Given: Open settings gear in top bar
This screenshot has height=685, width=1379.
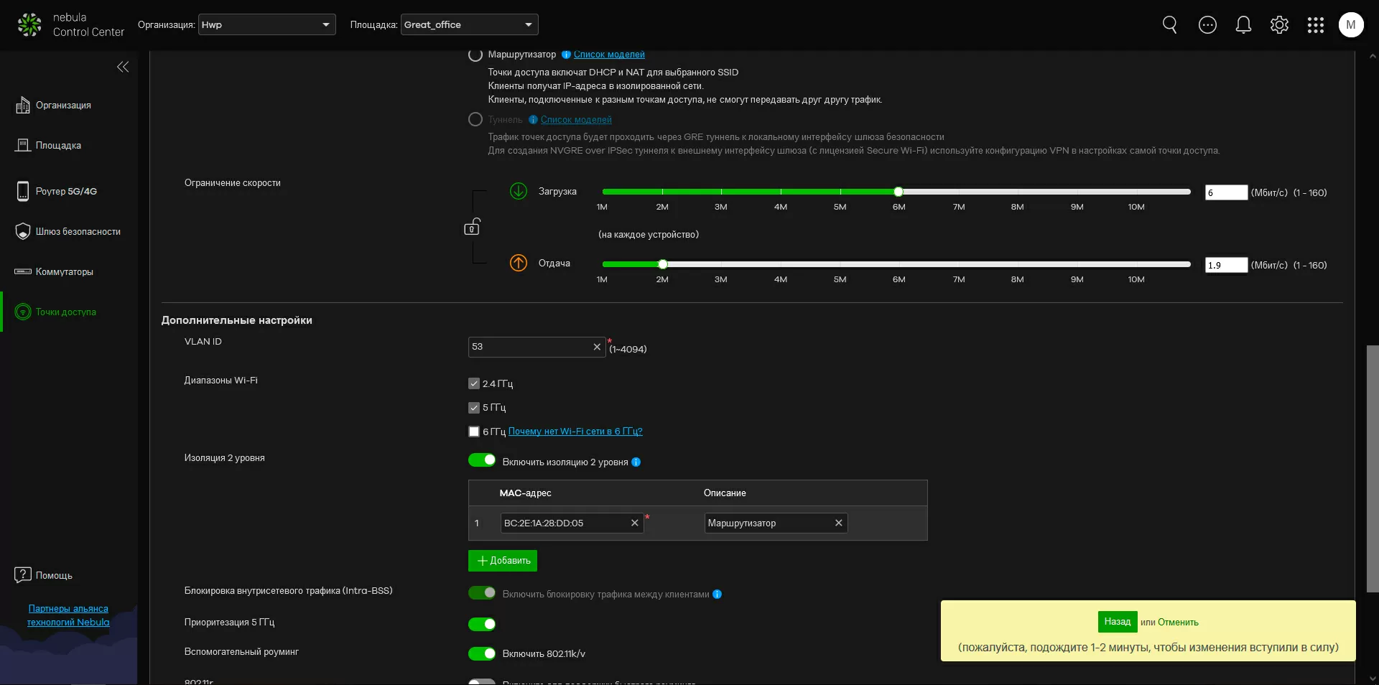Looking at the screenshot, I should [x=1279, y=25].
